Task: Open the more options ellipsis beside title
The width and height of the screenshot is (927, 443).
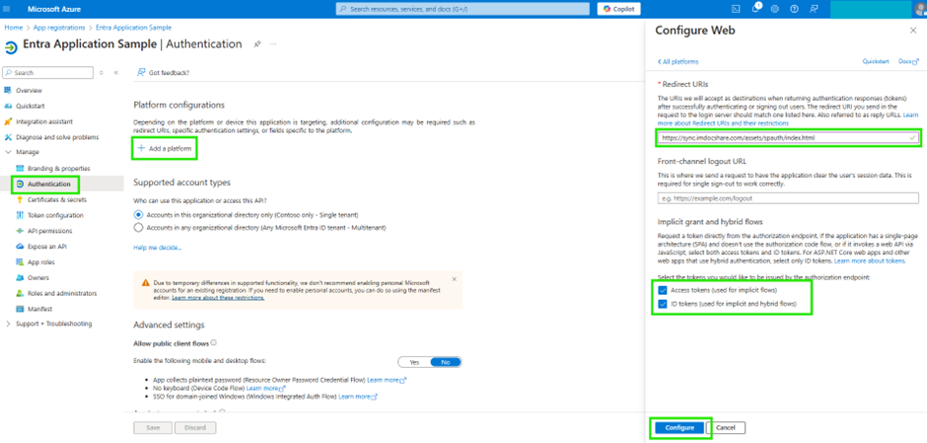Action: click(x=273, y=44)
